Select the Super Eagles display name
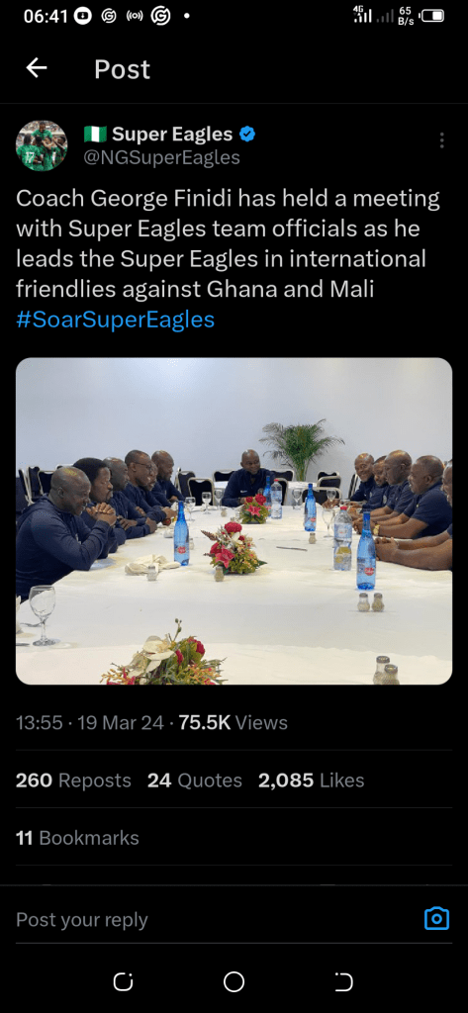Screen dimensions: 468x1013 coord(172,135)
